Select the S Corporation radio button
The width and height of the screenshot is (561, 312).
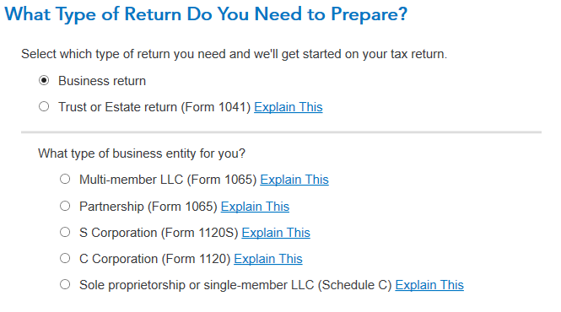(x=65, y=232)
